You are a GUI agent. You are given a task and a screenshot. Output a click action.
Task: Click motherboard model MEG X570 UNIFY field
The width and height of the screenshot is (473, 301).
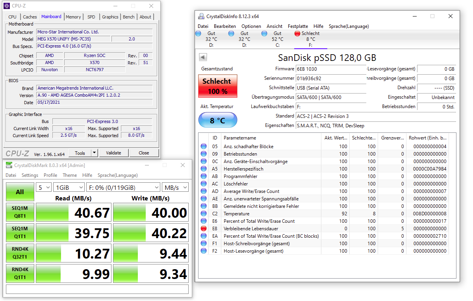(x=73, y=39)
